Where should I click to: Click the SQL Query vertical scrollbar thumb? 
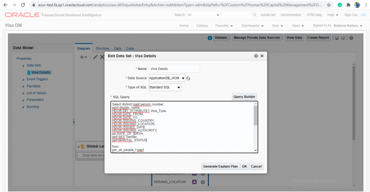coord(256,115)
